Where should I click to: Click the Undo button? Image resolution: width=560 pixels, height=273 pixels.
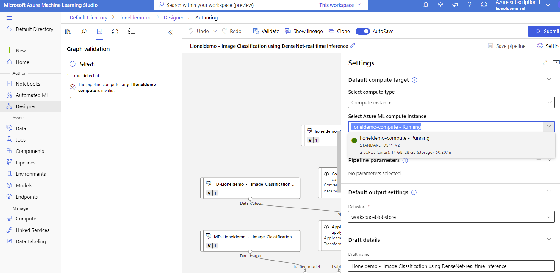click(x=199, y=31)
